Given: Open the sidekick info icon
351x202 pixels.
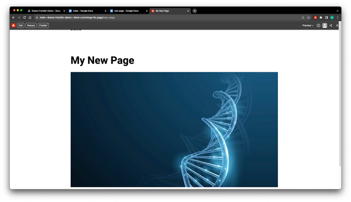Looking at the screenshot, I should (x=318, y=26).
